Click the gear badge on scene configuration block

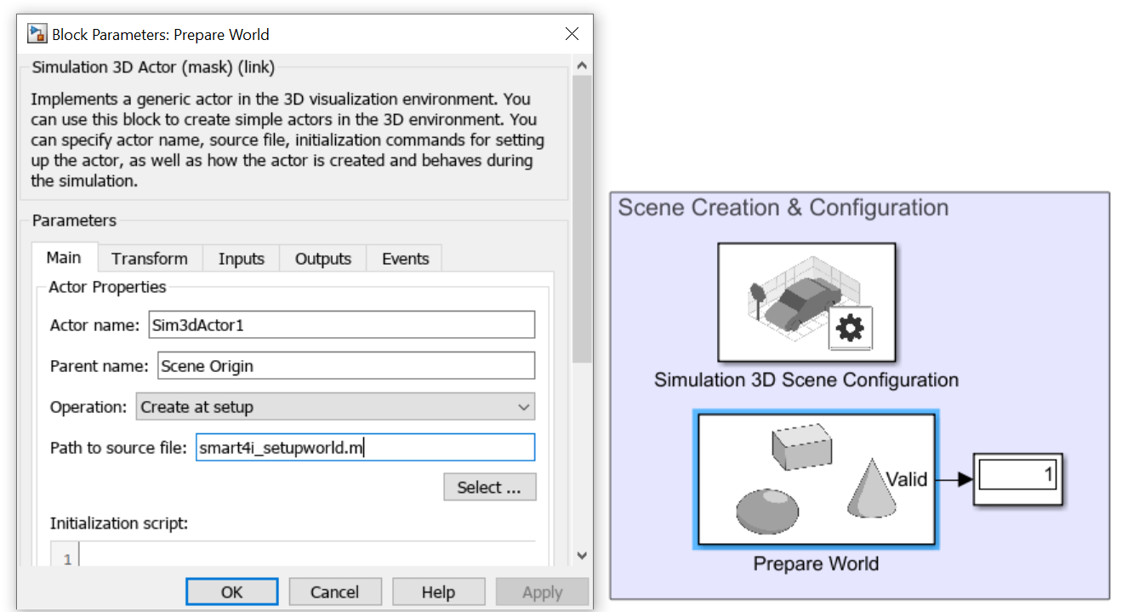click(850, 327)
